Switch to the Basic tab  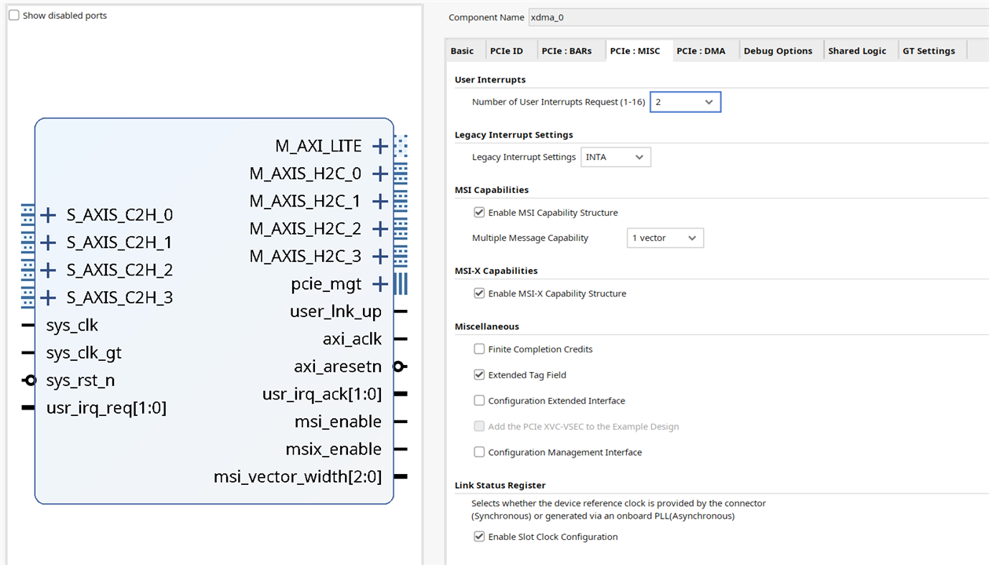(462, 51)
